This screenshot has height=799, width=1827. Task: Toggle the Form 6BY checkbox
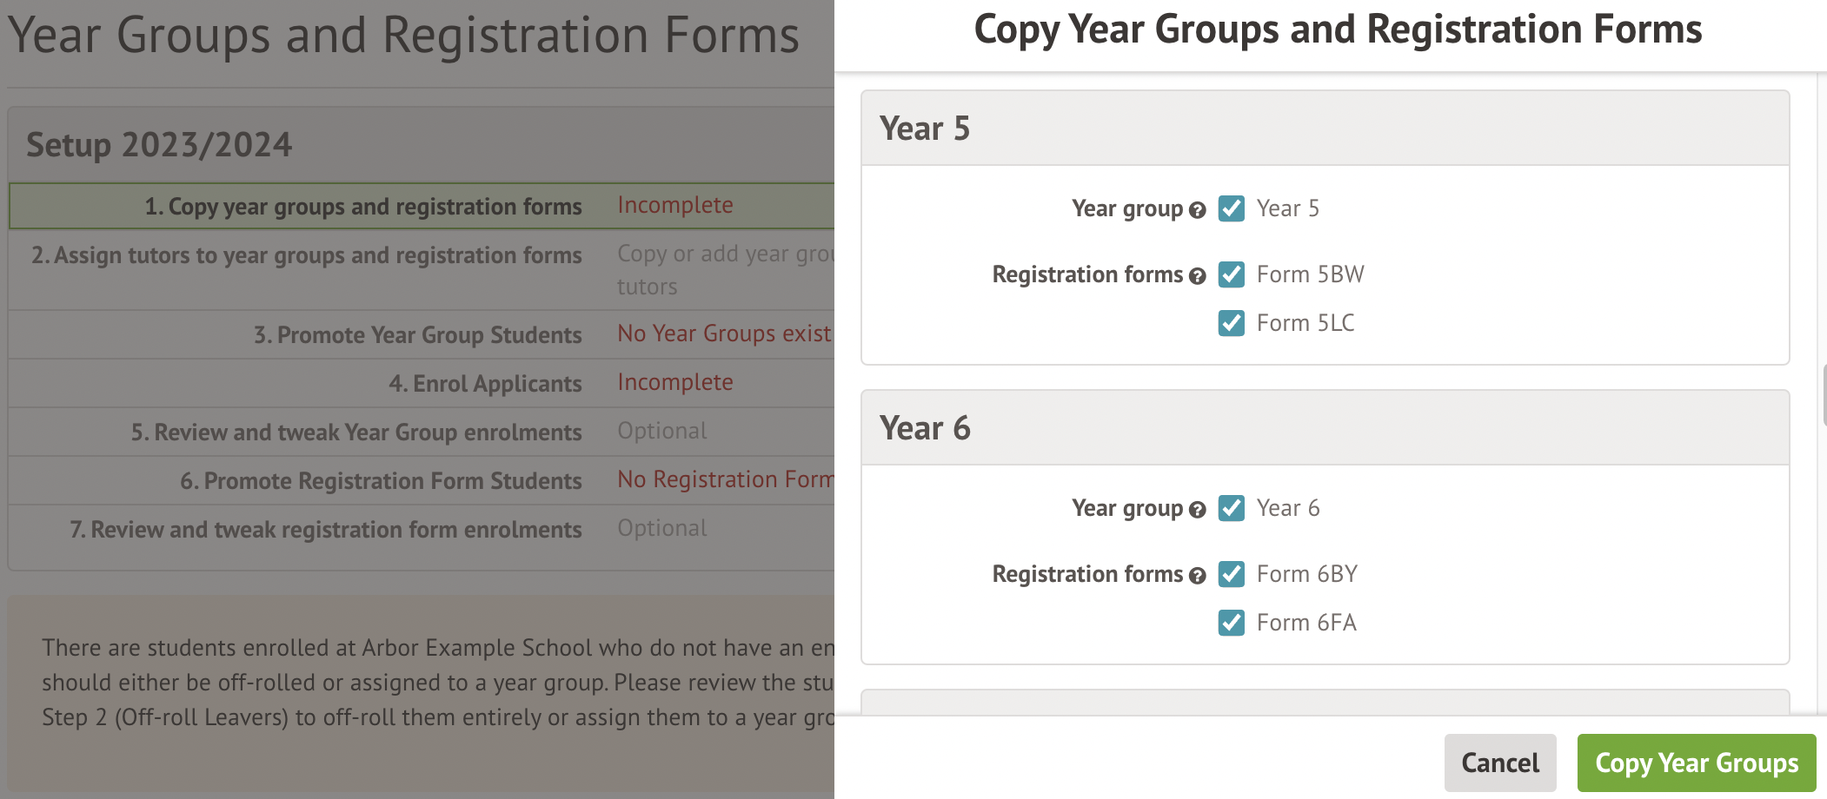tap(1231, 574)
